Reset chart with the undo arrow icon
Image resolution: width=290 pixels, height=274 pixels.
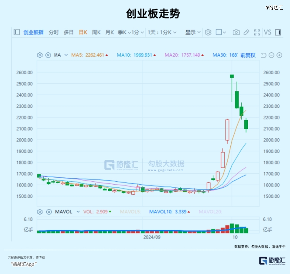pos(264,55)
